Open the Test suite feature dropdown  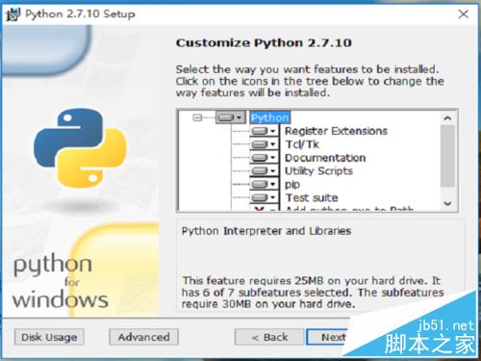tap(264, 197)
